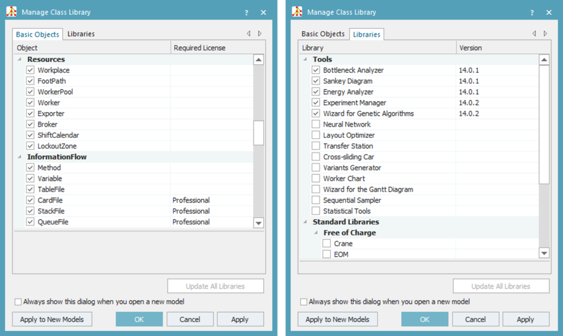563x336 pixels.
Task: Open help with the question mark in the right dialog
Action: [x=532, y=13]
